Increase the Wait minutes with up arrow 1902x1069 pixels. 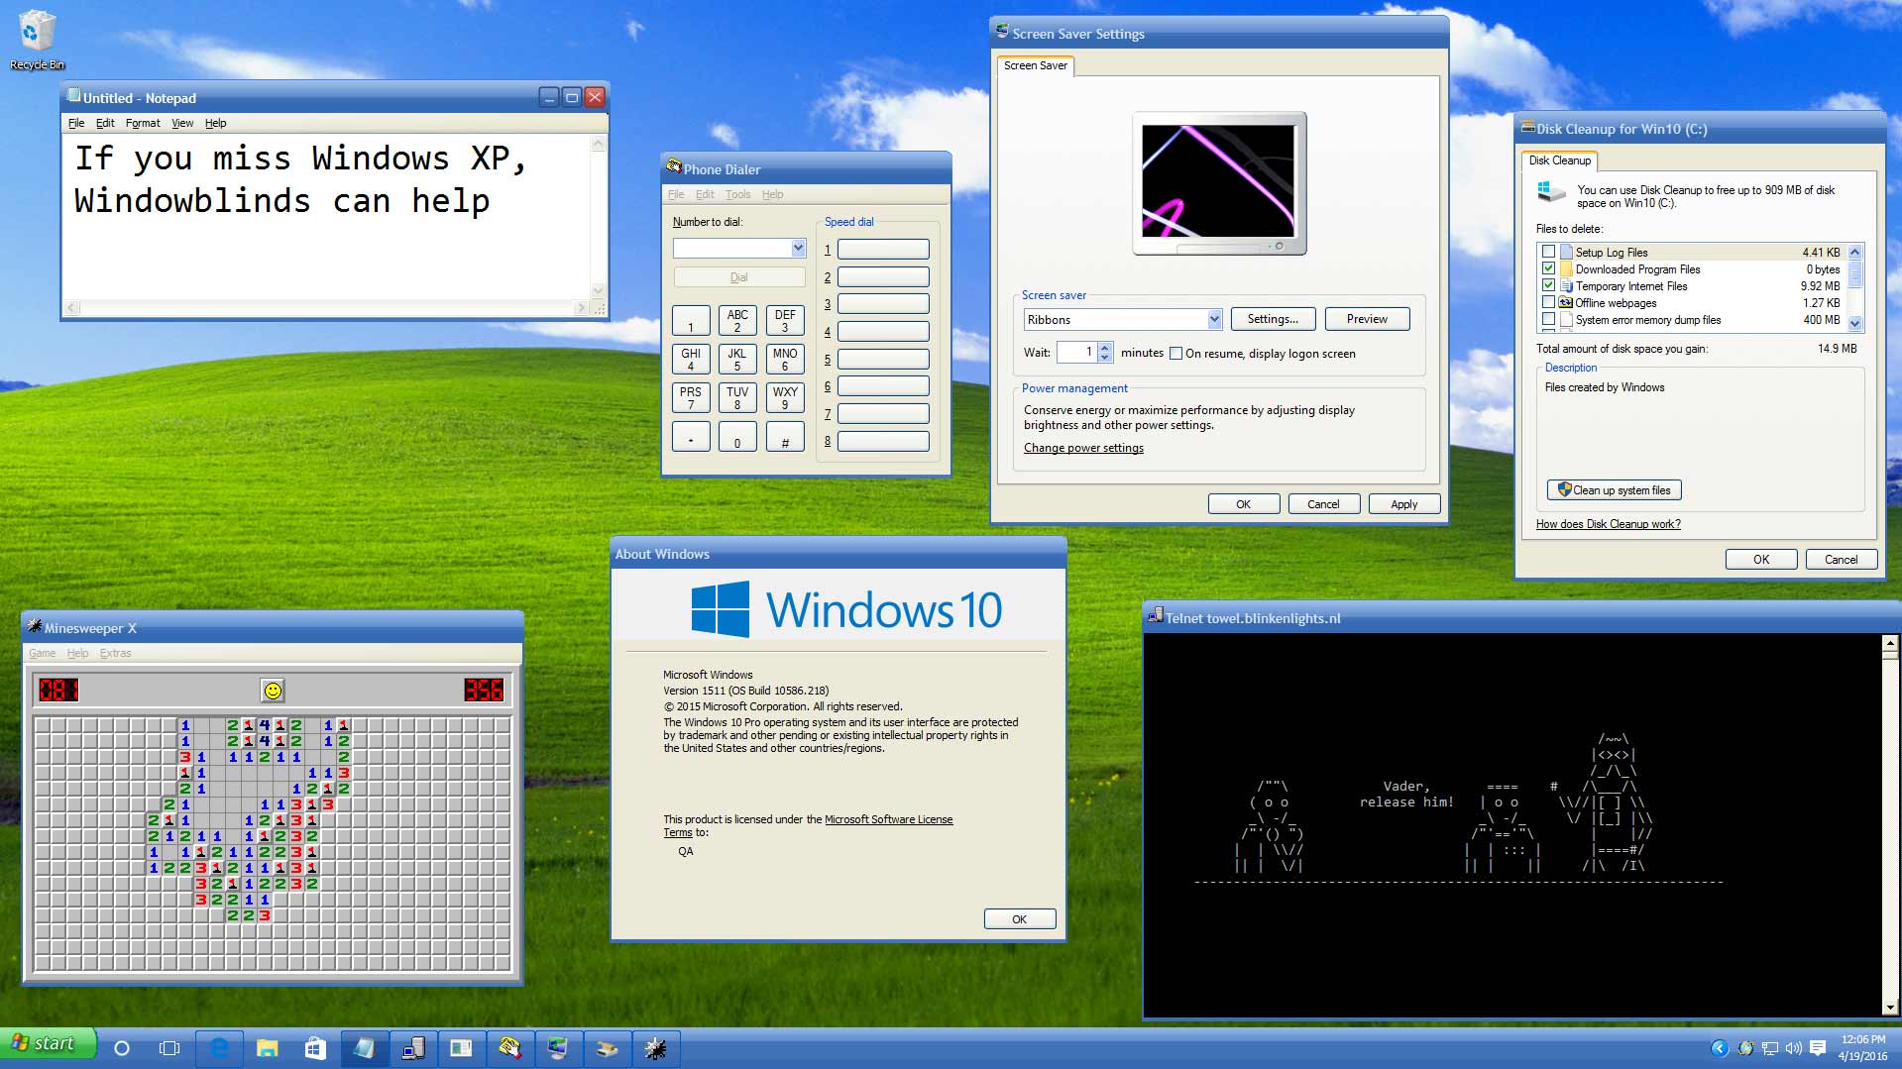click(x=1105, y=347)
